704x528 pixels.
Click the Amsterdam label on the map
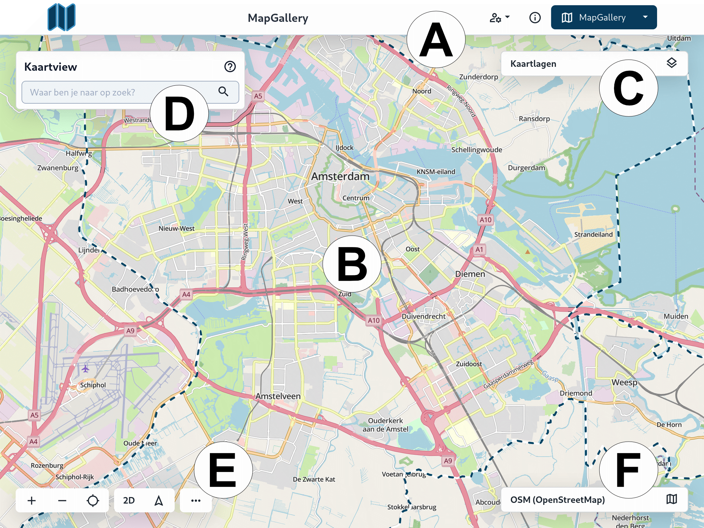(x=340, y=176)
